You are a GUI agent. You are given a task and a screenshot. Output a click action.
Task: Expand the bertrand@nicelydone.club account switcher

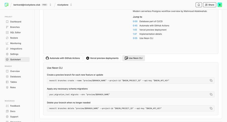pyautogui.click(x=50, y=5)
